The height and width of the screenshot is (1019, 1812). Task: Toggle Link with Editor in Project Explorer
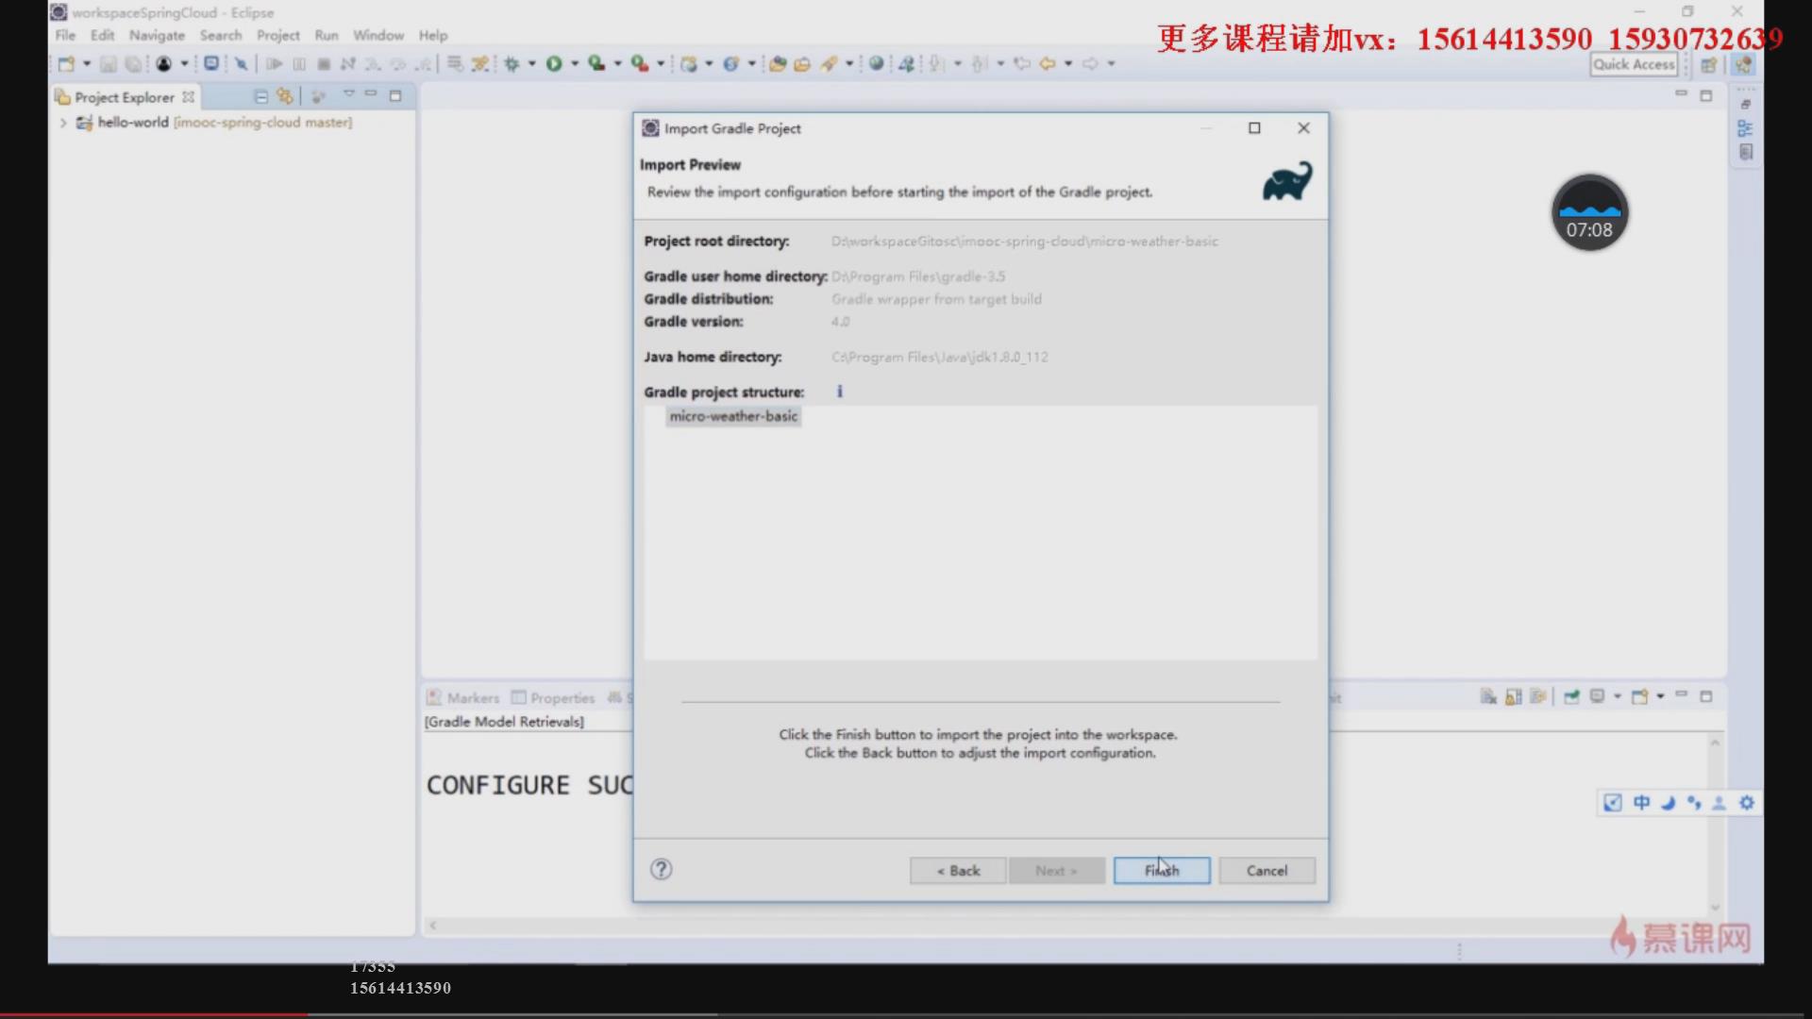[284, 96]
